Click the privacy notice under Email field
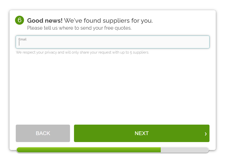The height and width of the screenshot is (162, 225). (82, 52)
